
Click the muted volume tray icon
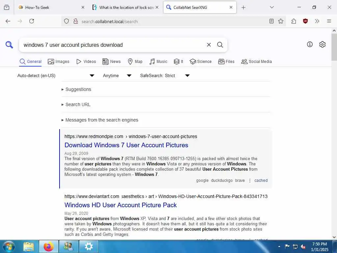click(303, 246)
